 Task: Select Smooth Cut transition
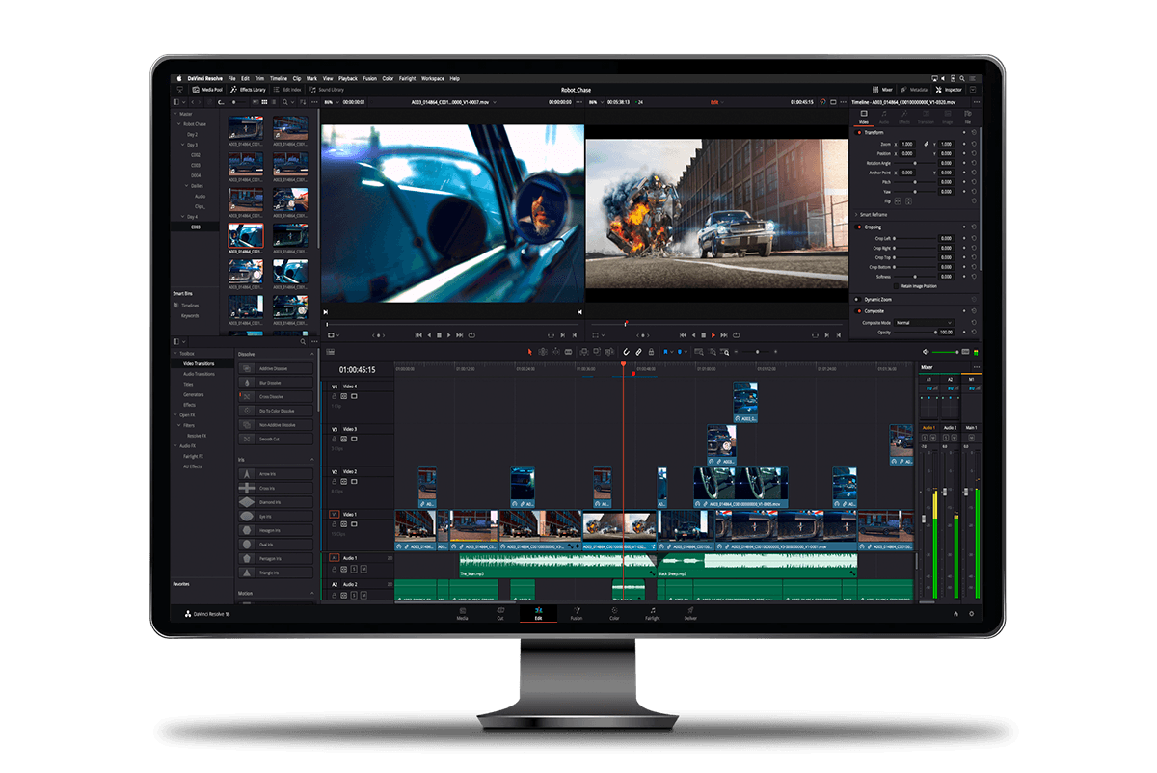[276, 439]
